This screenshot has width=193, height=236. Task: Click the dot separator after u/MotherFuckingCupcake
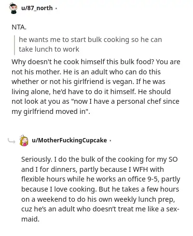coord(110,140)
